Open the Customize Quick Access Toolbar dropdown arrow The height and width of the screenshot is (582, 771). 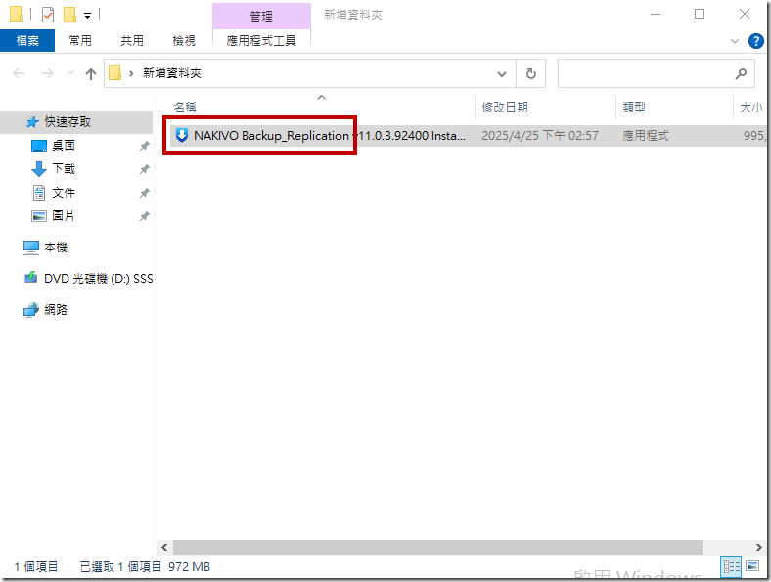87,16
